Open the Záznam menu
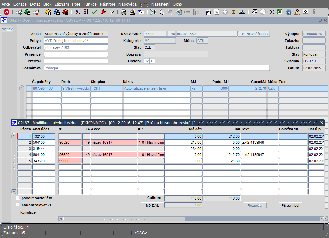Viewport: 329px width, 238px height. coord(61,4)
